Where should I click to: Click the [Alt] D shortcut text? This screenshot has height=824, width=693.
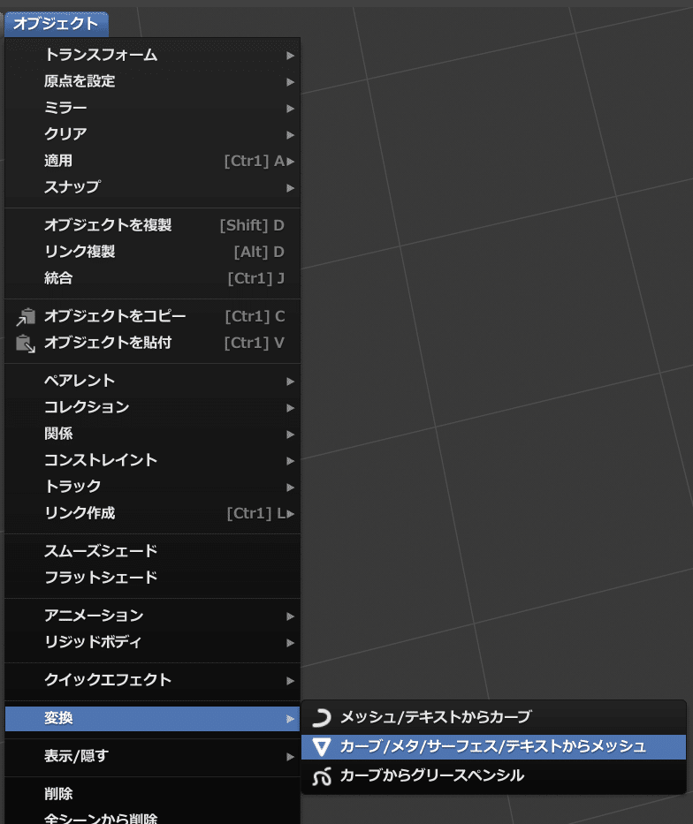point(259,253)
